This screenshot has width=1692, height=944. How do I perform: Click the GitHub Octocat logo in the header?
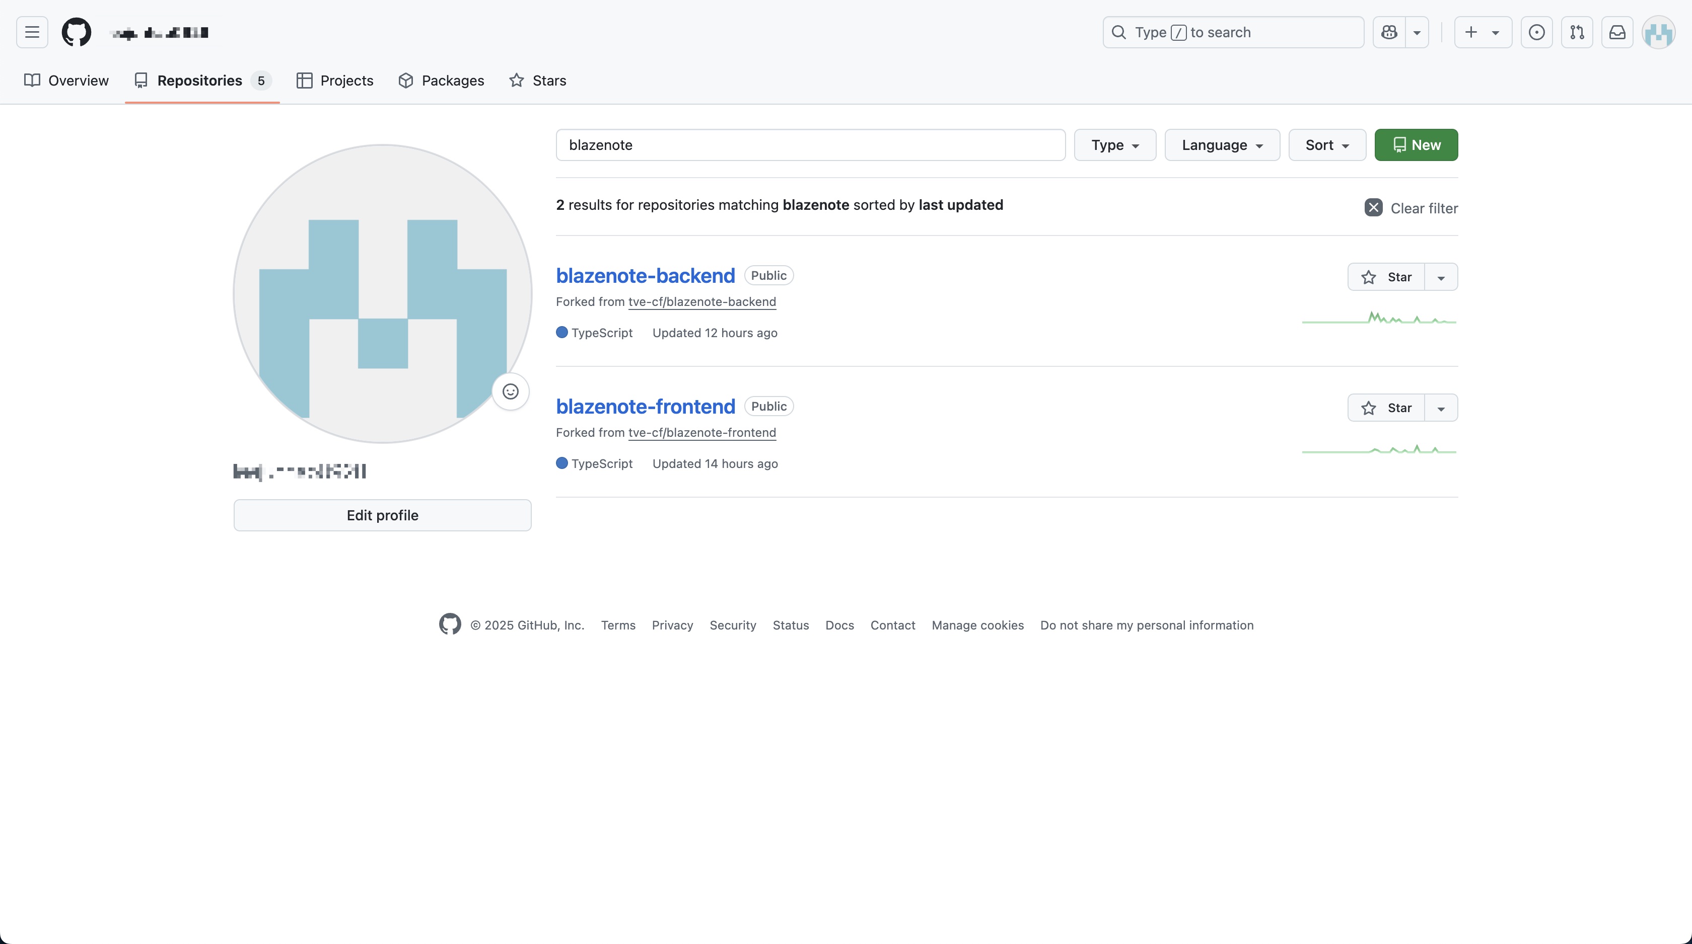(76, 32)
